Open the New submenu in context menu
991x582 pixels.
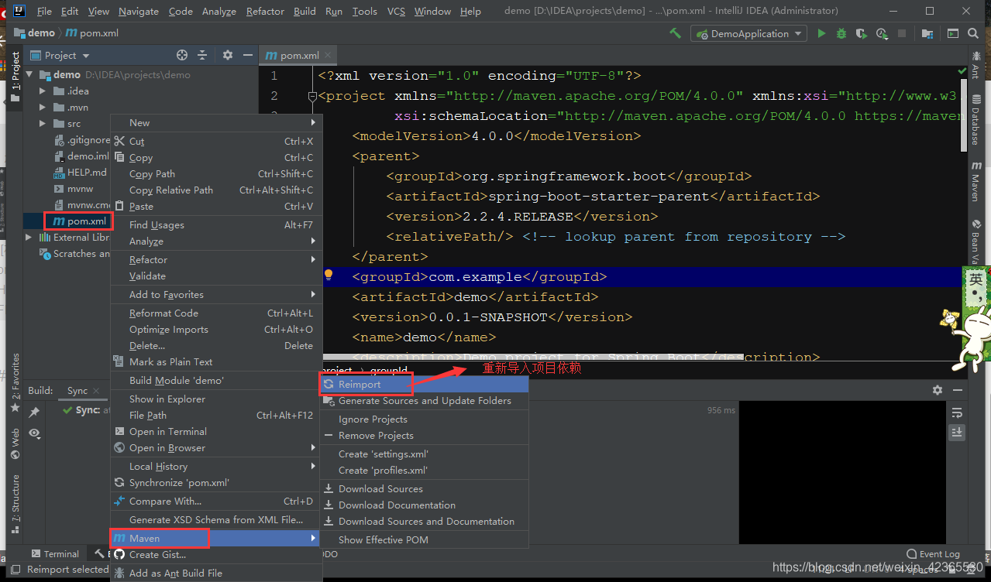215,122
